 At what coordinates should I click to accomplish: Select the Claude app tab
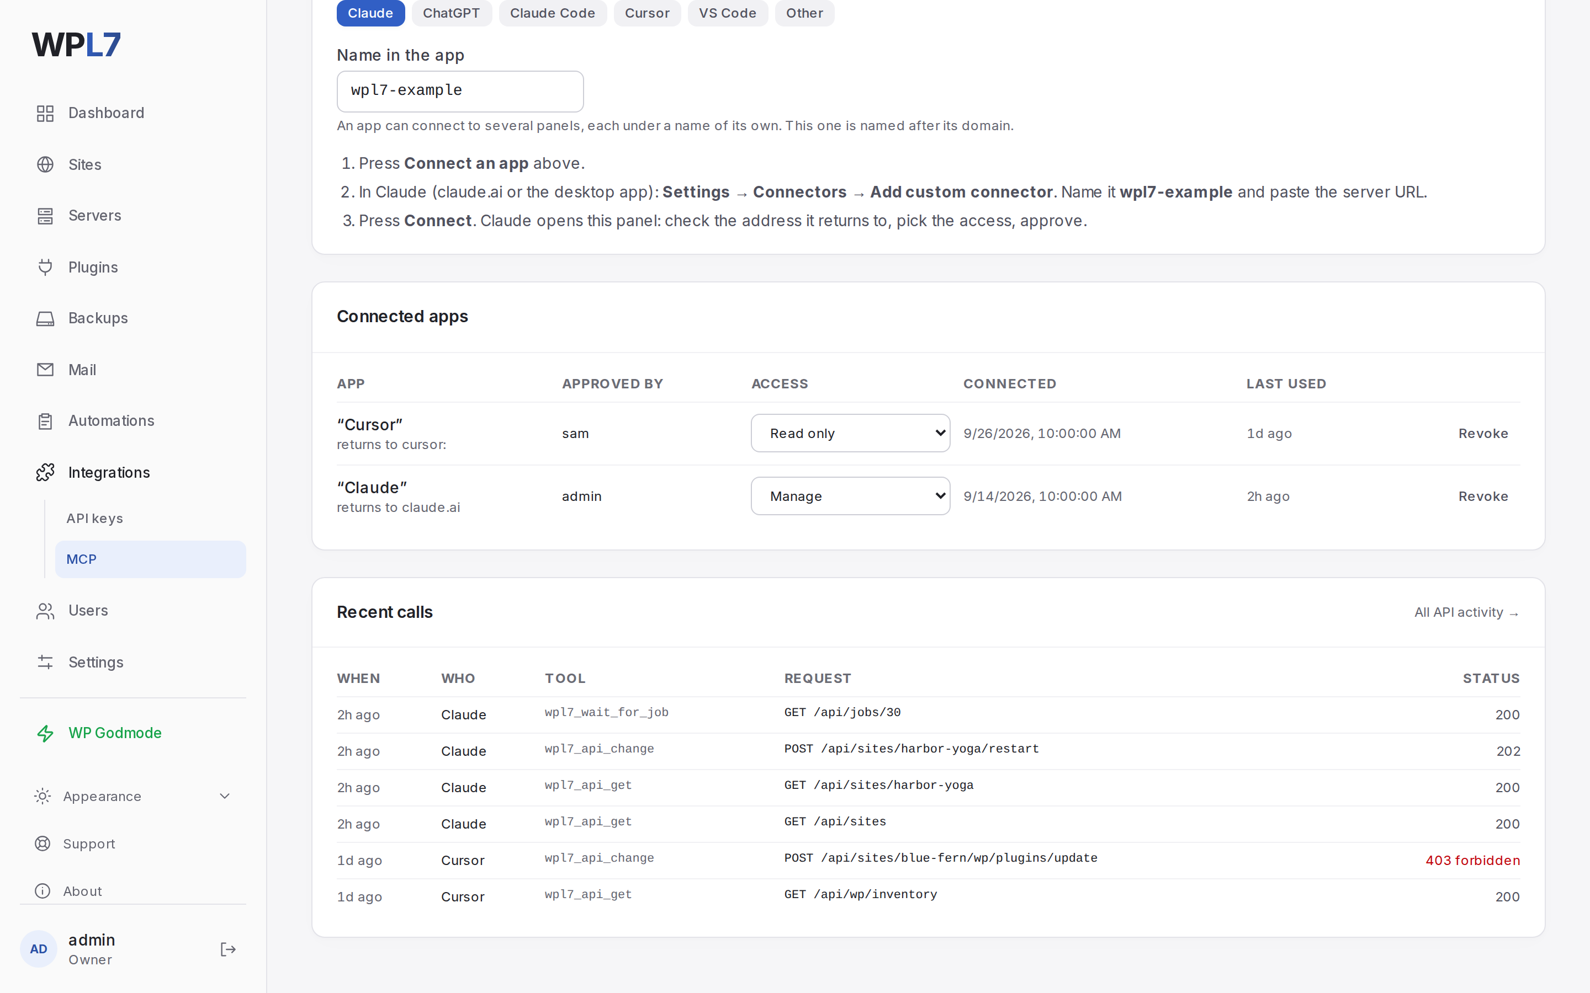click(x=370, y=13)
